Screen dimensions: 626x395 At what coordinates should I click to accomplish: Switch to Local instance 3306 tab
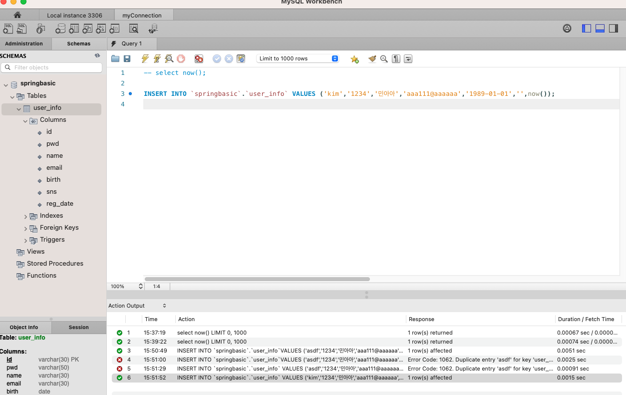click(x=74, y=15)
